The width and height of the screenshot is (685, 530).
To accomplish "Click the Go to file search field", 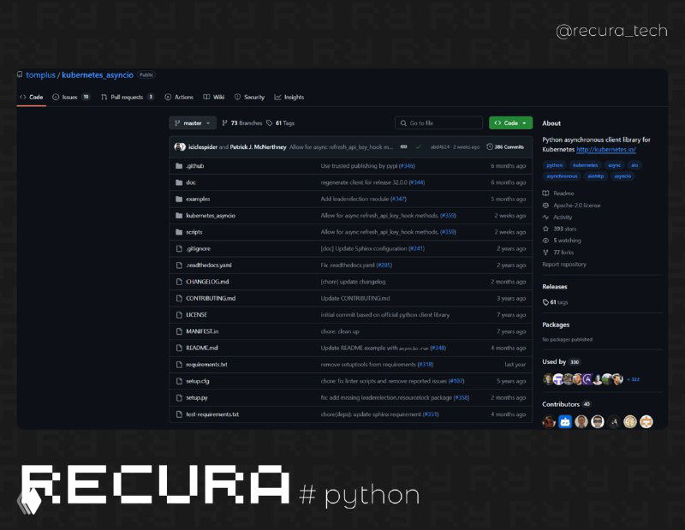I will pyautogui.click(x=438, y=122).
